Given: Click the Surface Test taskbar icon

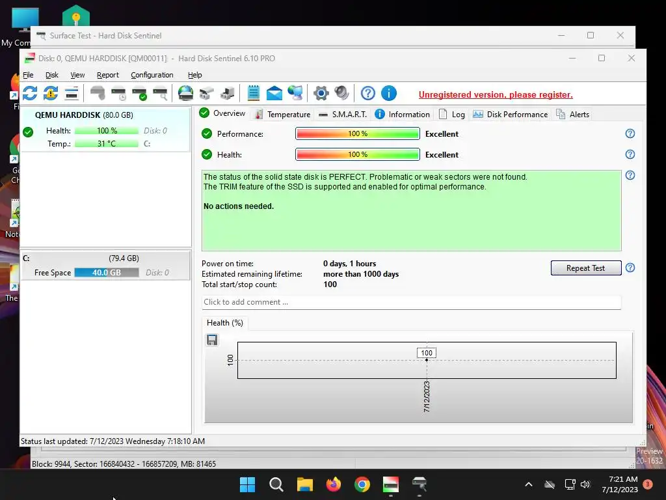Looking at the screenshot, I should [x=420, y=484].
